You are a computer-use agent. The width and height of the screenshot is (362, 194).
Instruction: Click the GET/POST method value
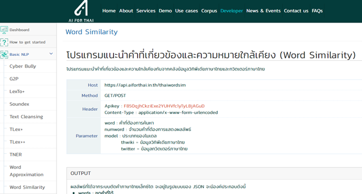(x=115, y=96)
